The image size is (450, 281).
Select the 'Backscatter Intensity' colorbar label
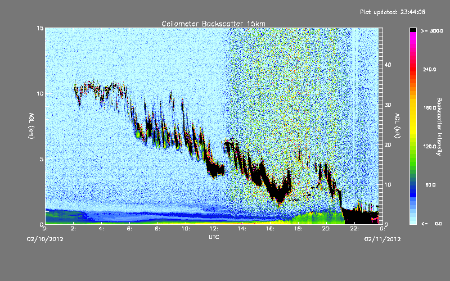(439, 126)
